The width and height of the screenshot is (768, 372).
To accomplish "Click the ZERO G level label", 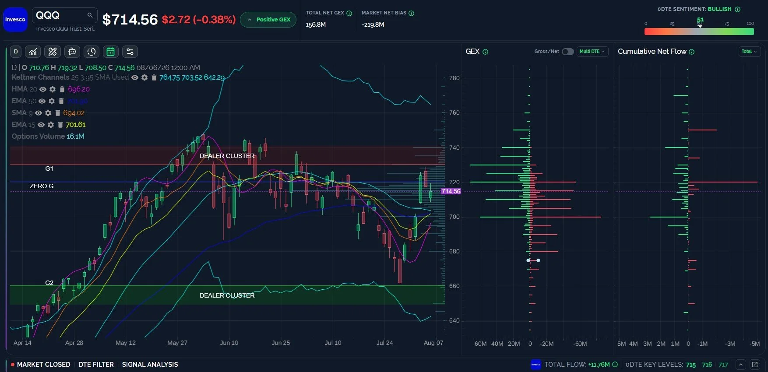I will (42, 186).
